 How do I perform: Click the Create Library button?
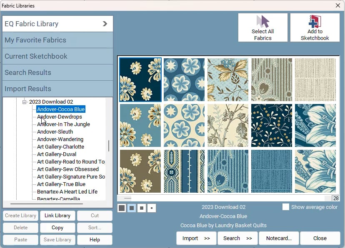(x=20, y=216)
